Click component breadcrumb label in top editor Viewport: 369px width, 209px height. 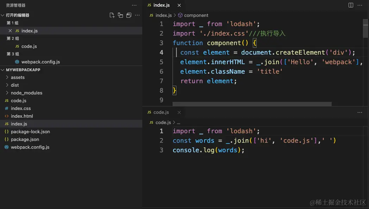196,15
